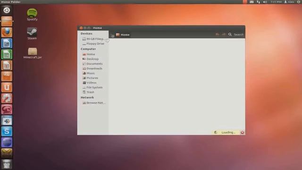Toggle the location entry icon left of Home
Screen dimensions: 302x170
tap(112, 35)
